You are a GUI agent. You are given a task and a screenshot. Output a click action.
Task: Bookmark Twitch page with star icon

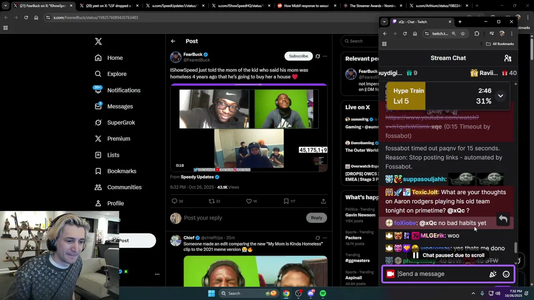(463, 34)
